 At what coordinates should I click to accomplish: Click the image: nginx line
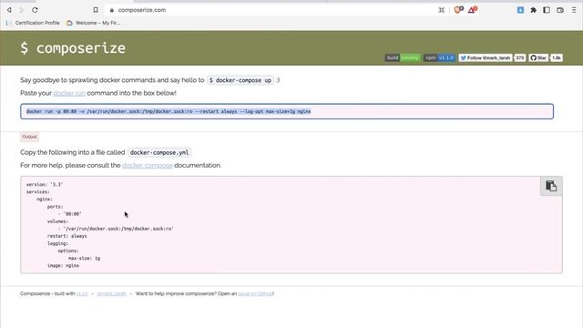coord(63,265)
